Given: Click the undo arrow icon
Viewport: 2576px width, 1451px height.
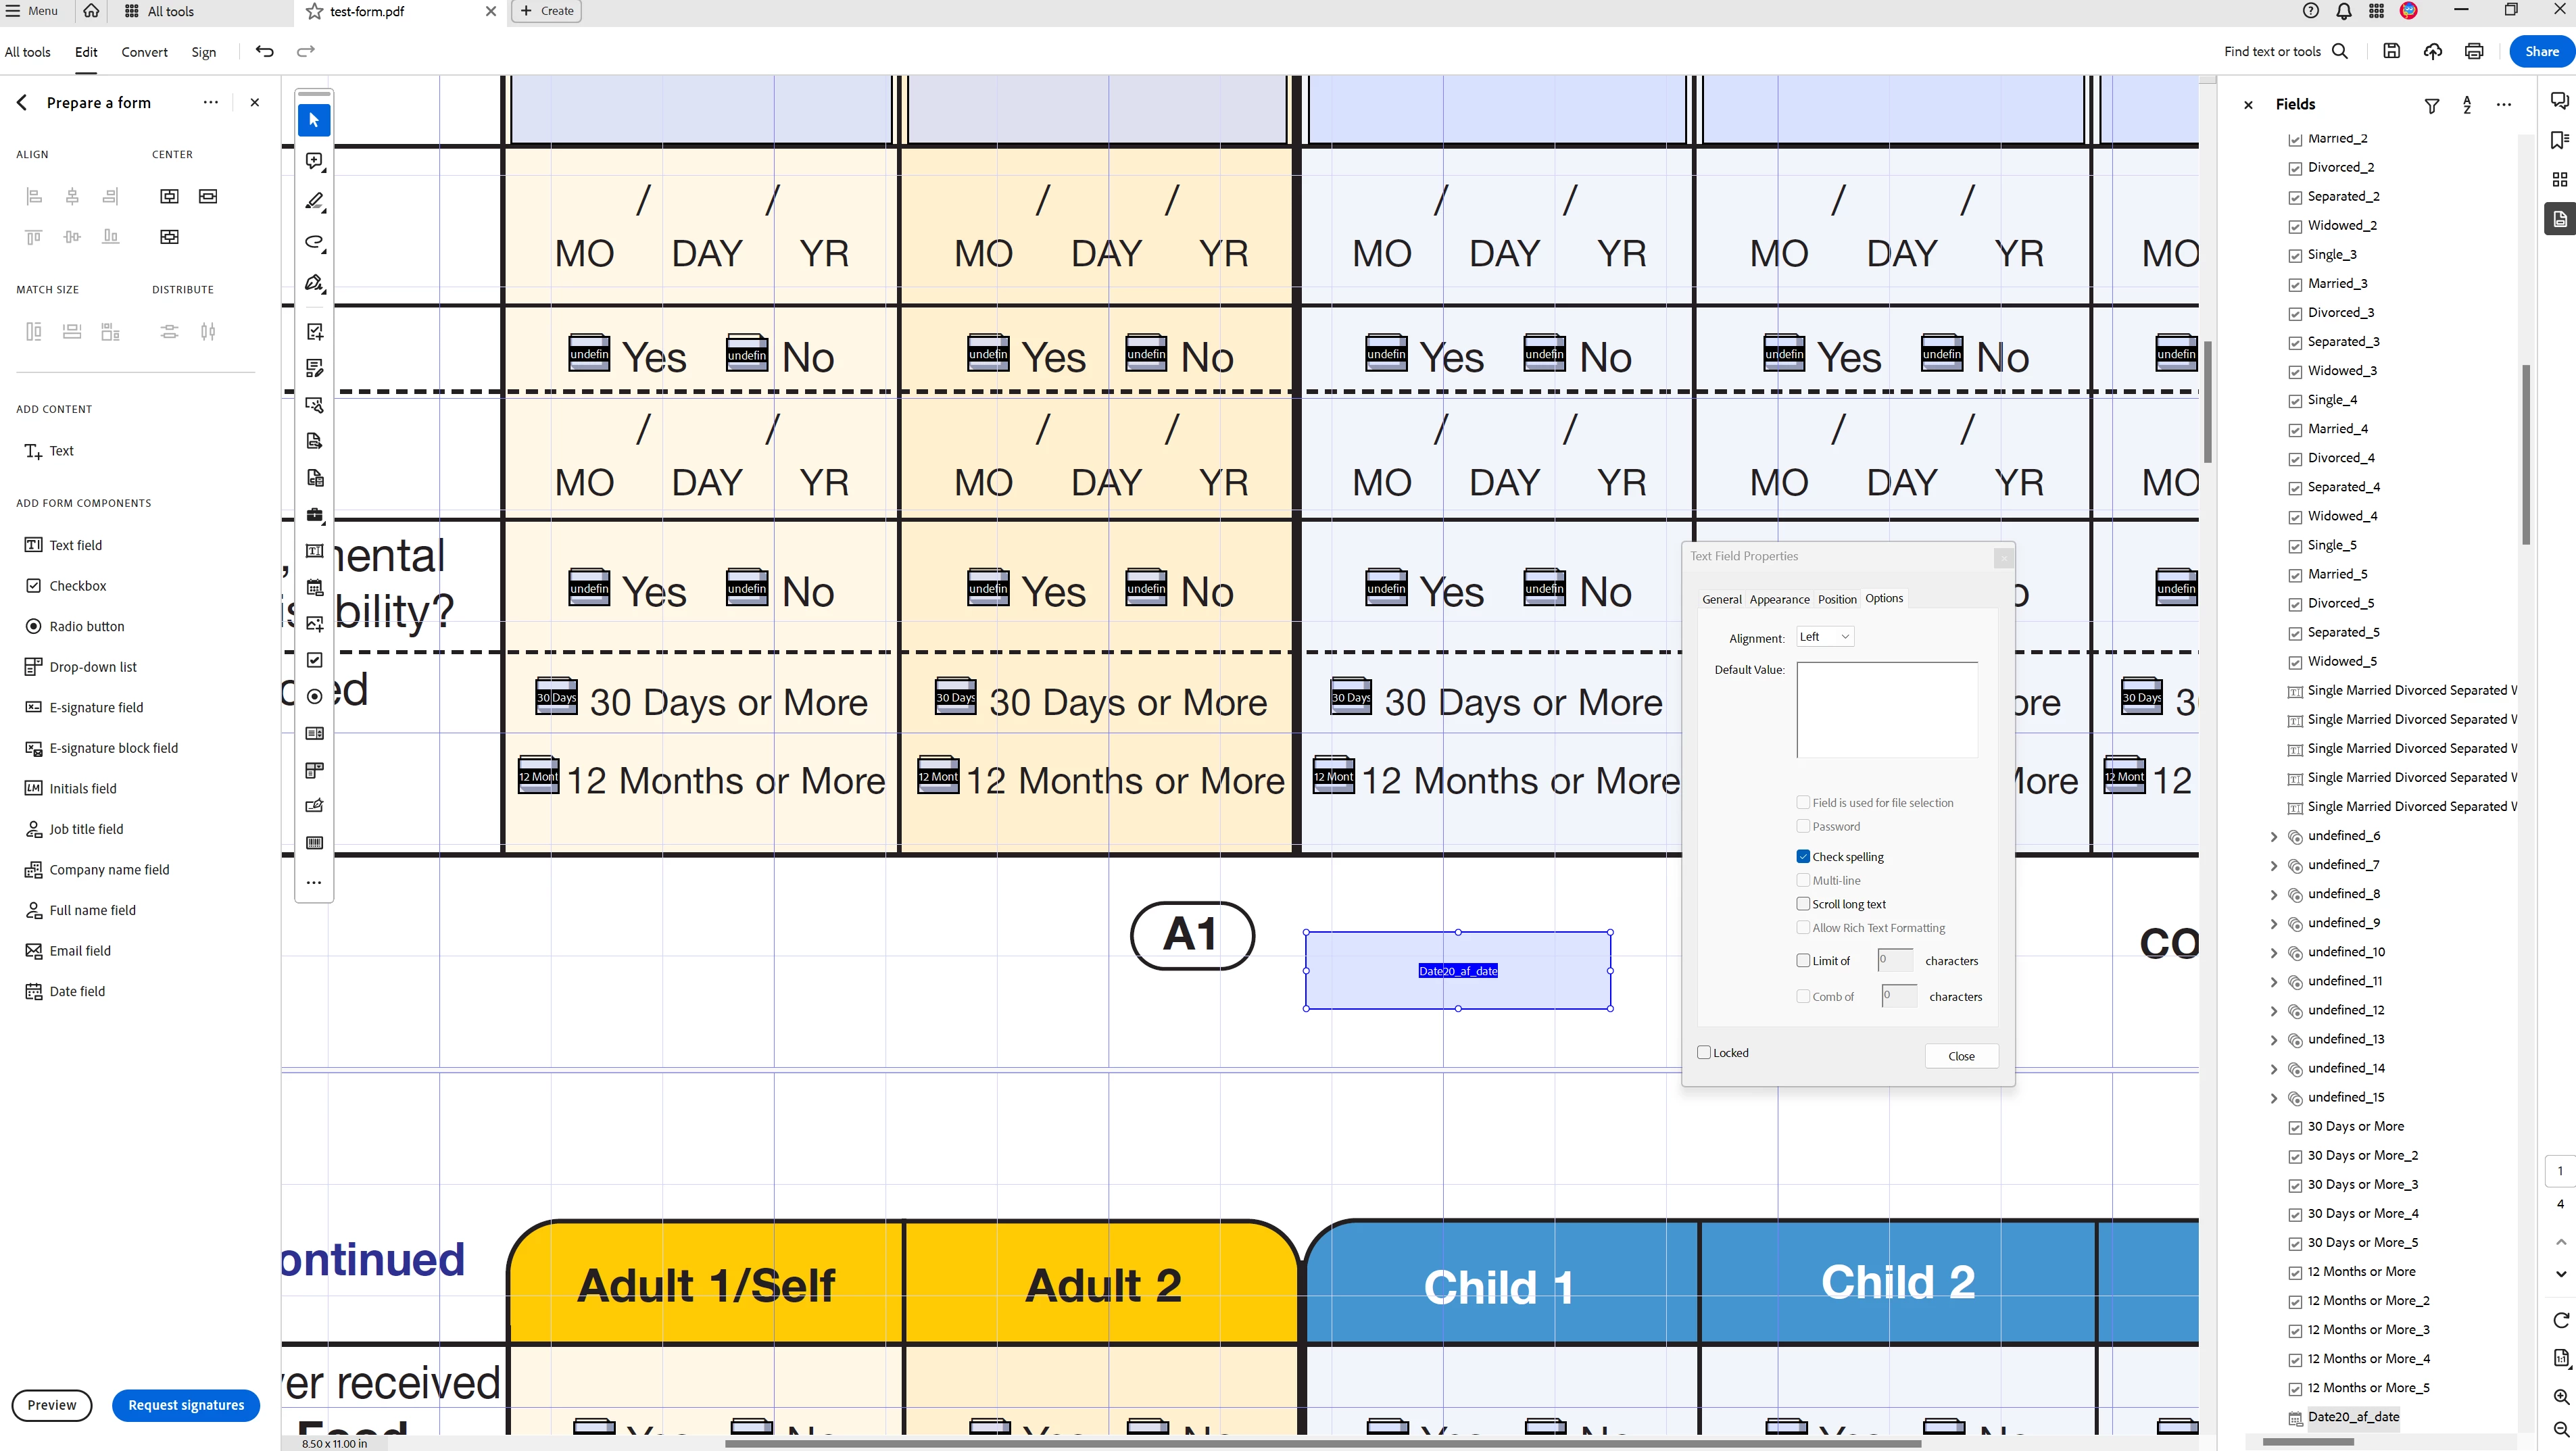Looking at the screenshot, I should pos(264,51).
